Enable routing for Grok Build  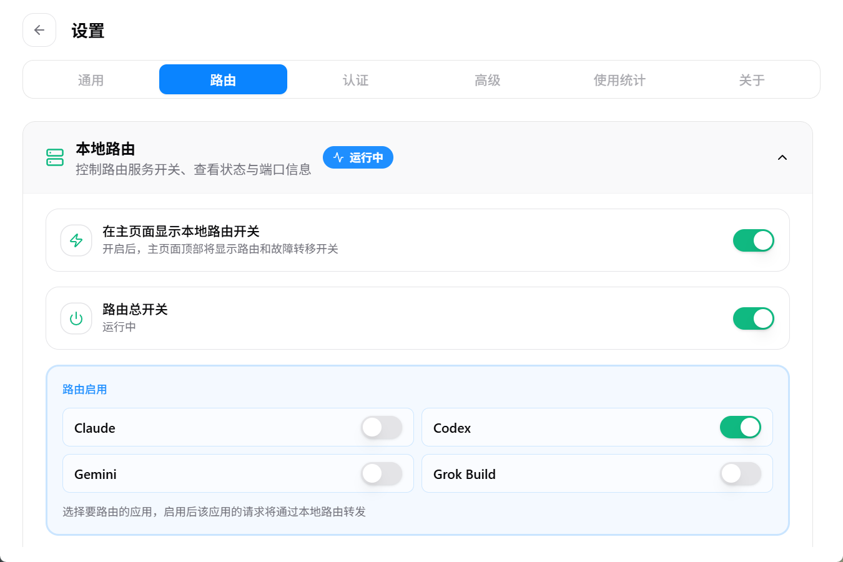click(741, 474)
